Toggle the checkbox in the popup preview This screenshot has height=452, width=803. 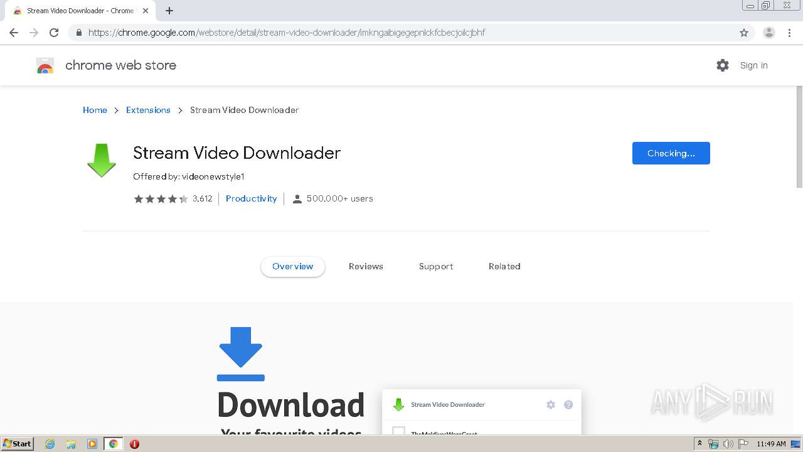click(x=398, y=431)
